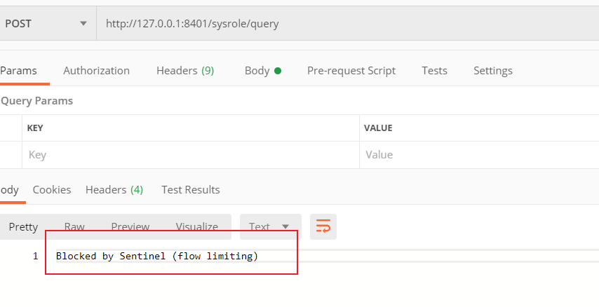
Task: Switch to the Authorization tab
Action: coord(96,70)
